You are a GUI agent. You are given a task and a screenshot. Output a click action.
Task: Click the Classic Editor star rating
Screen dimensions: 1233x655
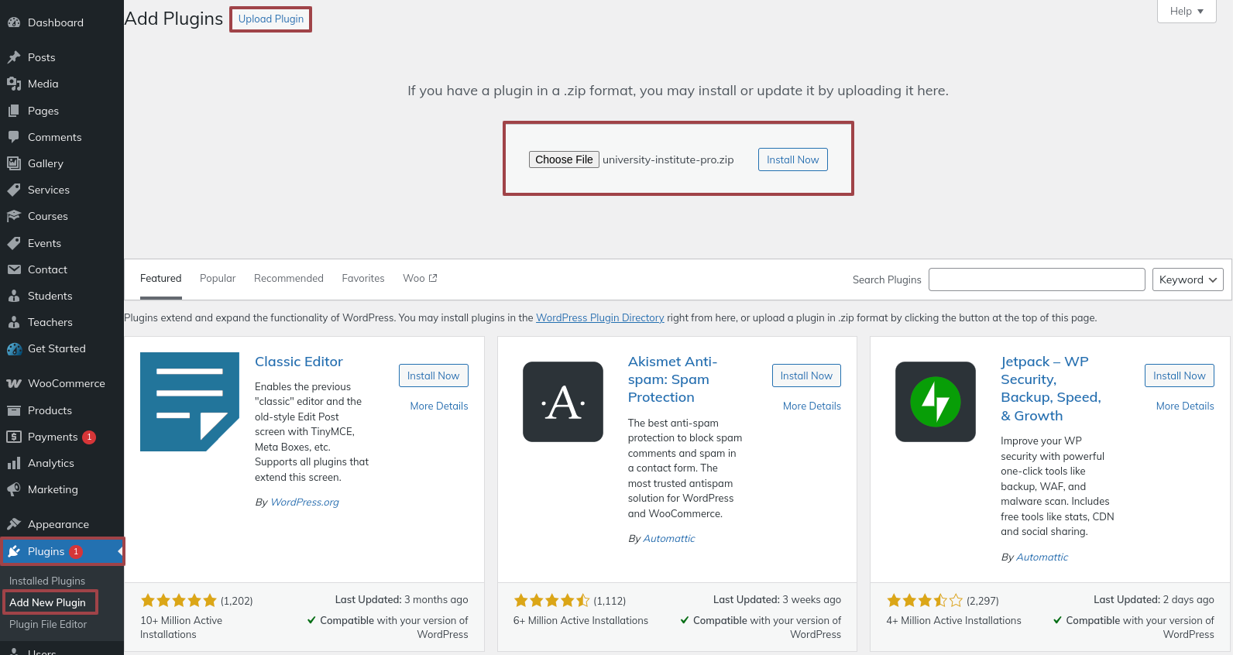coord(179,601)
